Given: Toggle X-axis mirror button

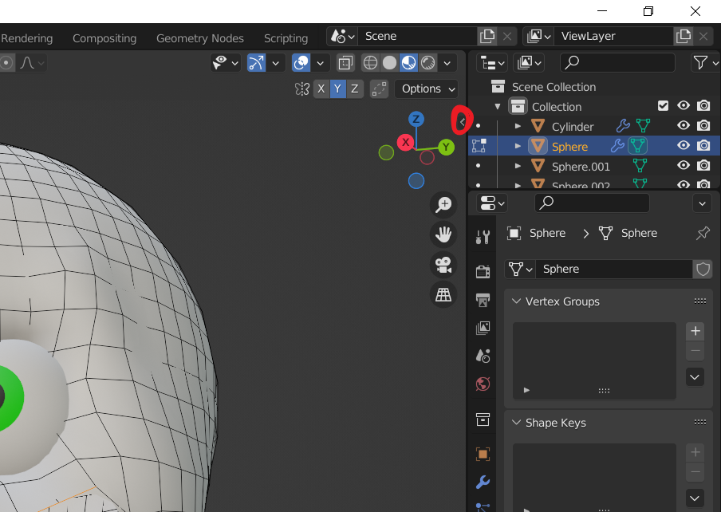Looking at the screenshot, I should (x=321, y=89).
